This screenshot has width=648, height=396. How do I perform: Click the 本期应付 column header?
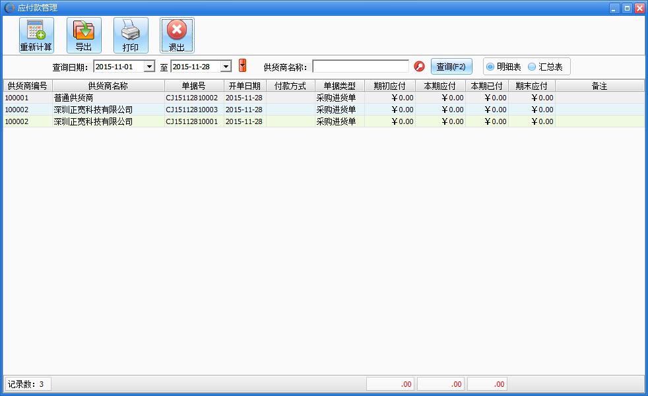tap(440, 86)
